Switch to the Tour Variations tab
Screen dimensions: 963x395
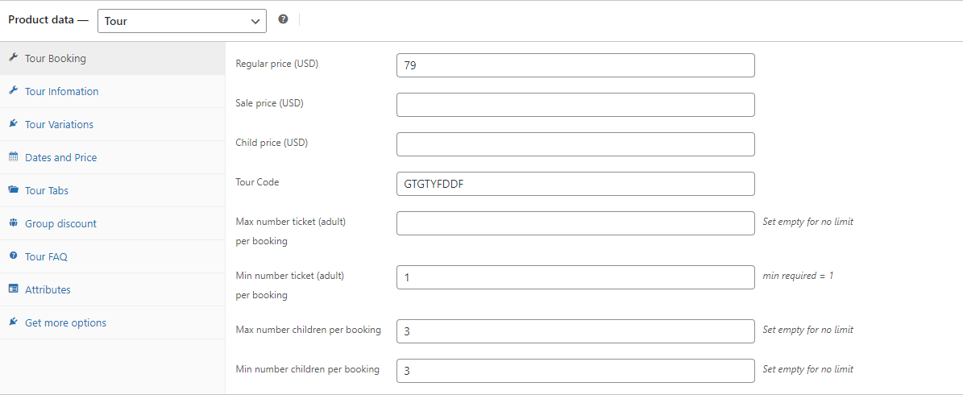tap(59, 124)
